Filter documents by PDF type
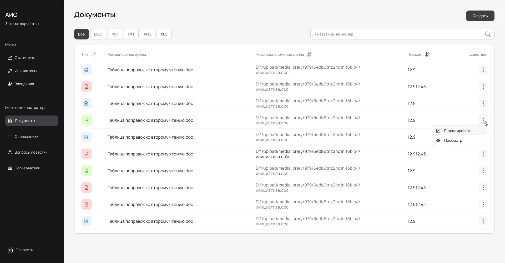This screenshot has width=505, height=263. (x=115, y=34)
